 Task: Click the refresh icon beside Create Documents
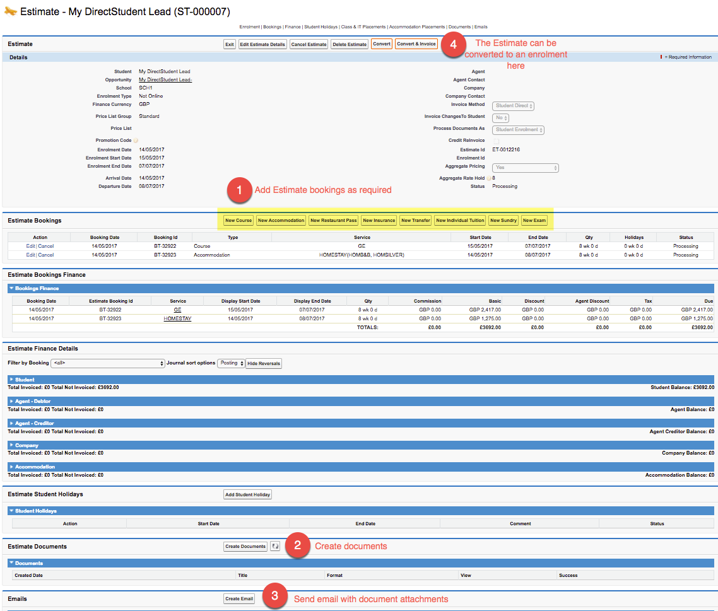(275, 546)
